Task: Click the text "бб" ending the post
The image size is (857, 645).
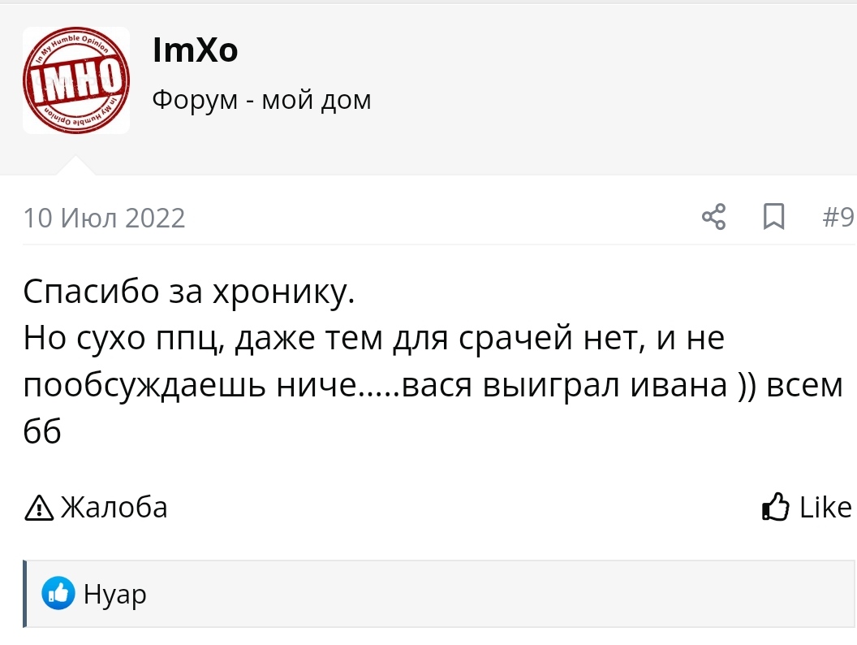Action: [42, 431]
